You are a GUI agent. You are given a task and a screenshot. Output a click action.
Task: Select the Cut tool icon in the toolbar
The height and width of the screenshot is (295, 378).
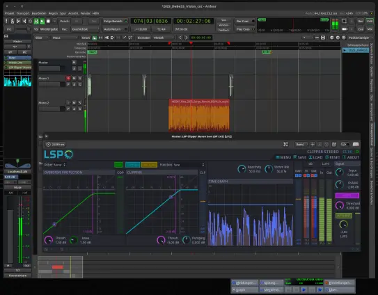107,38
